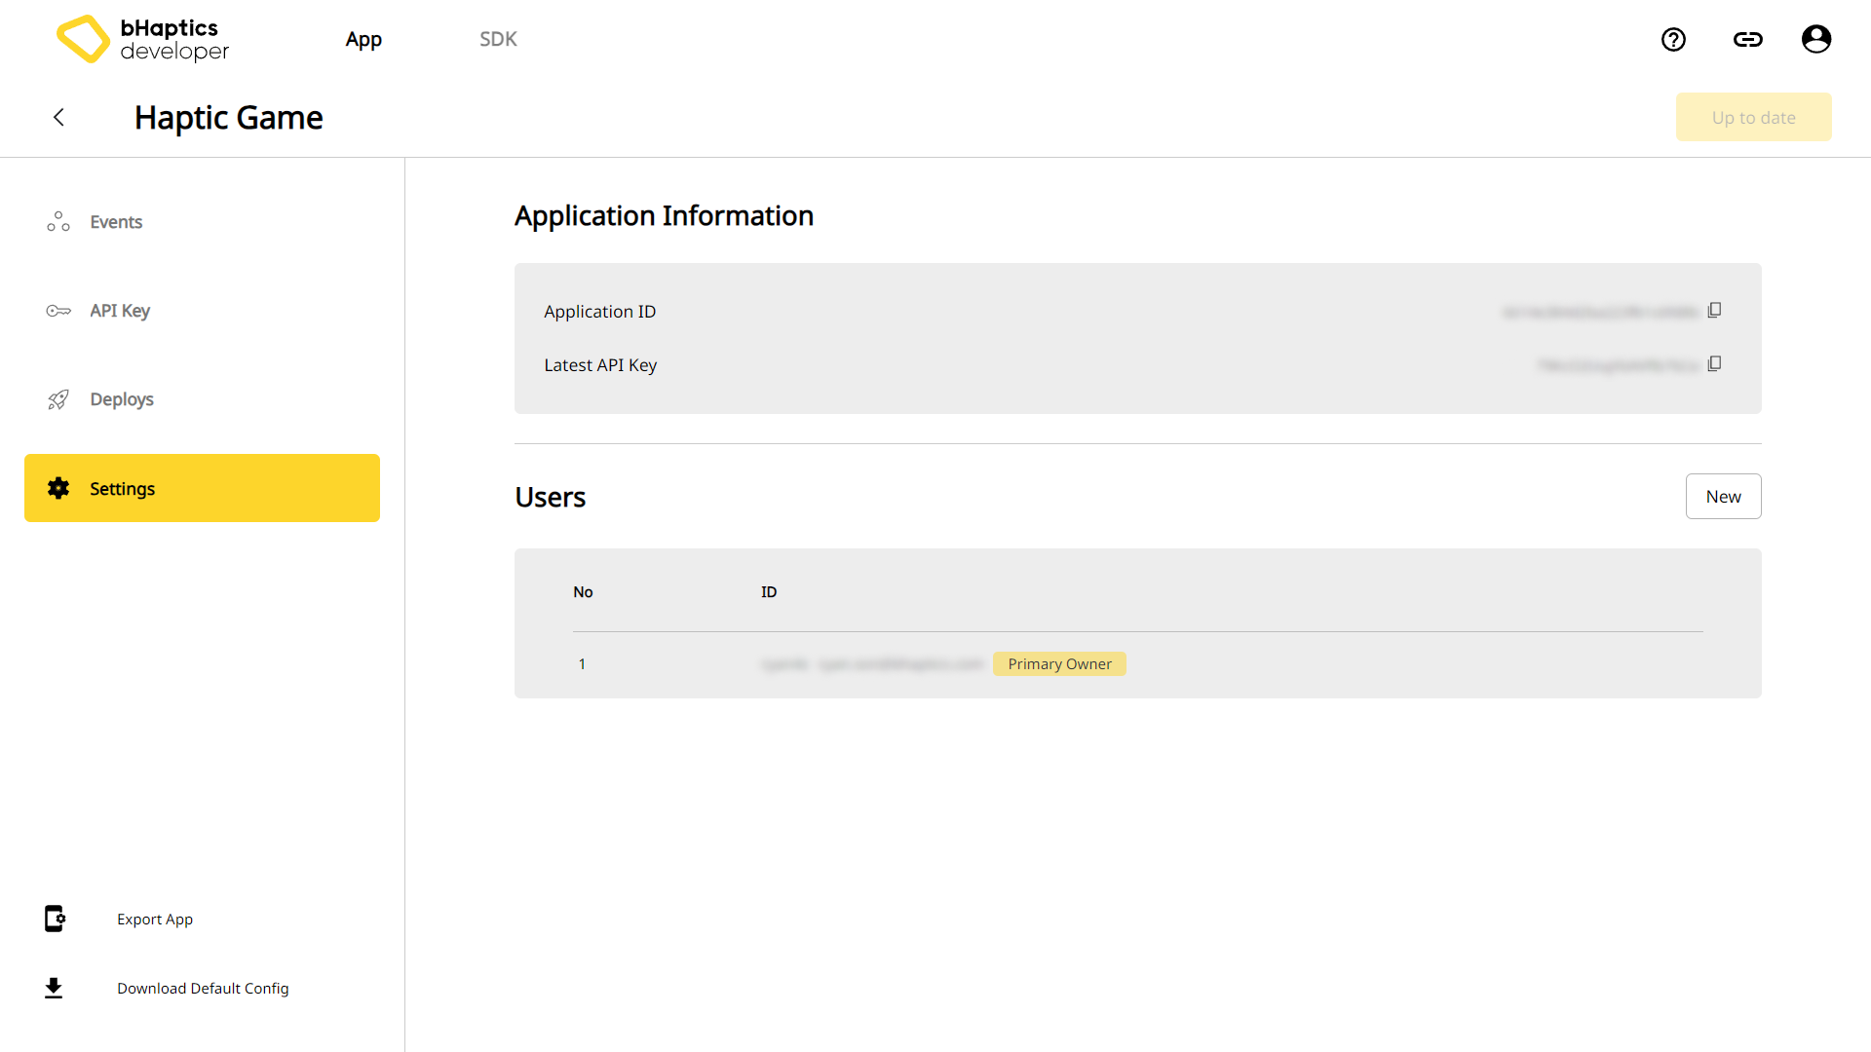The height and width of the screenshot is (1052, 1871).
Task: Click the link chain icon in header
Action: (1747, 39)
